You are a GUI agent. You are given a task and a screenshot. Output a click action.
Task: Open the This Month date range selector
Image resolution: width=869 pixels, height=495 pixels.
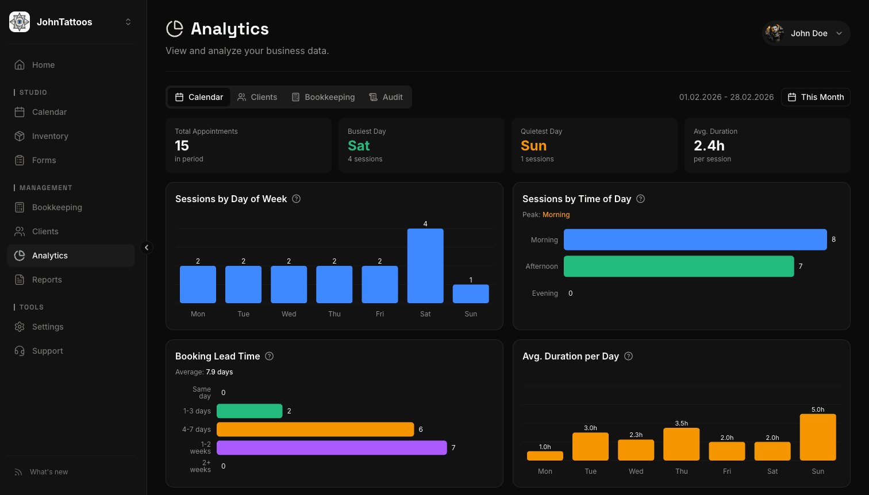(x=816, y=97)
